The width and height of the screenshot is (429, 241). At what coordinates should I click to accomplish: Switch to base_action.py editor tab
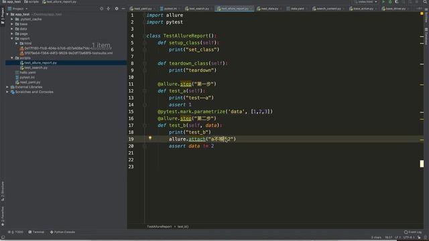point(363,9)
